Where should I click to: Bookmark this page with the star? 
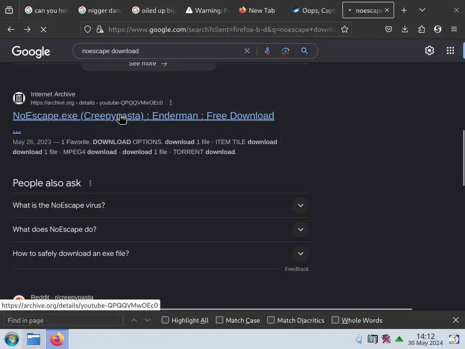click(x=344, y=29)
